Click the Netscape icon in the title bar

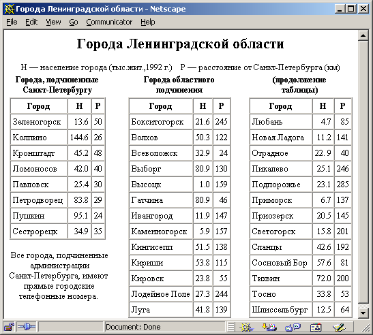point(10,9)
